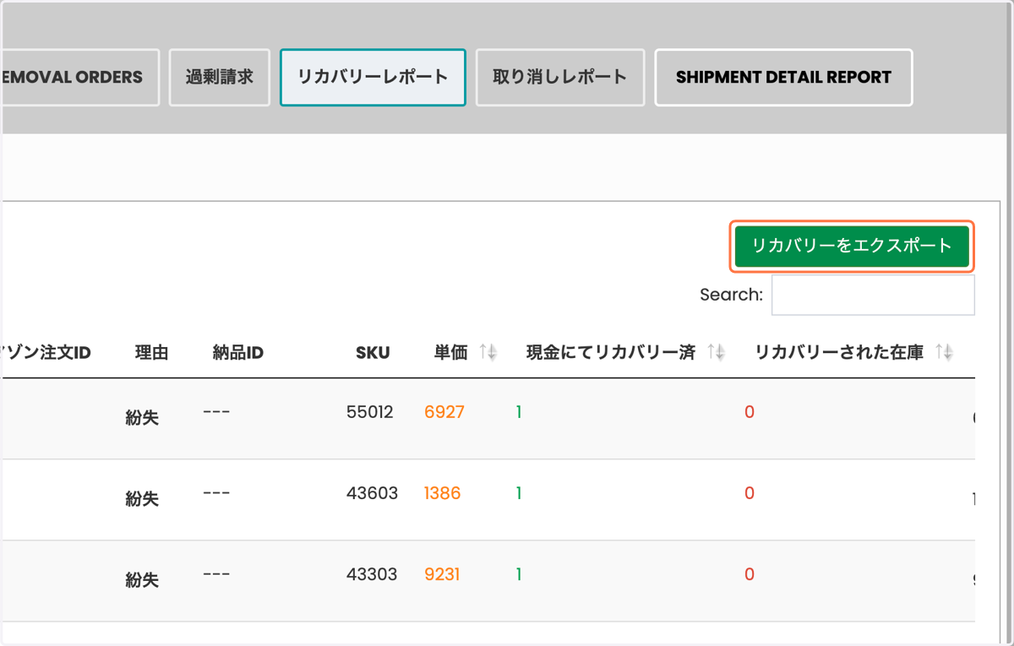Sort by 現金にてリカバリー済 column arrows

pos(716,353)
